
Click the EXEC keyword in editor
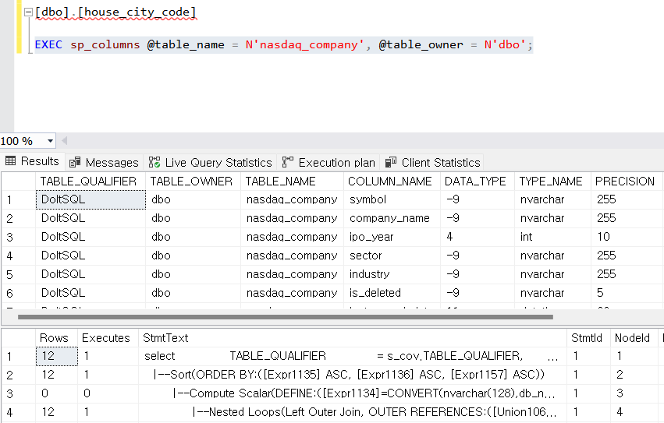(x=48, y=44)
